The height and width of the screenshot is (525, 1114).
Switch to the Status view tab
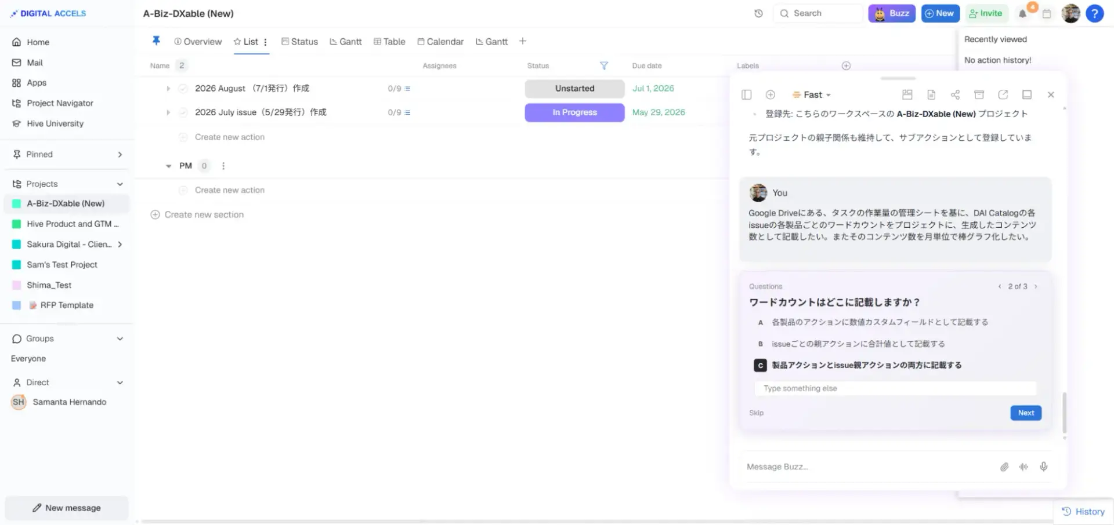(299, 42)
